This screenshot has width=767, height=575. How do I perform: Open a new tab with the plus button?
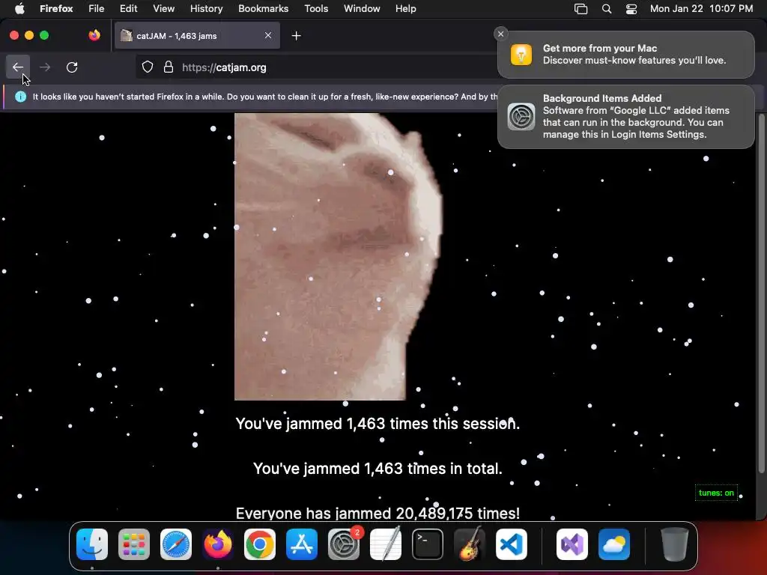coord(296,36)
